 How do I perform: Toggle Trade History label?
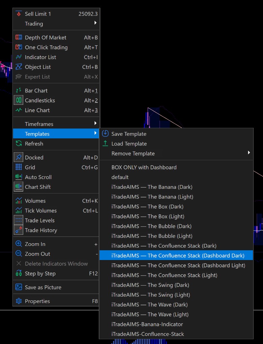[41, 230]
